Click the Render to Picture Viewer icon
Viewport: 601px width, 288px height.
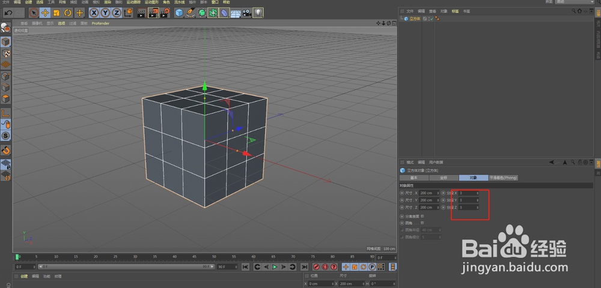click(152, 12)
